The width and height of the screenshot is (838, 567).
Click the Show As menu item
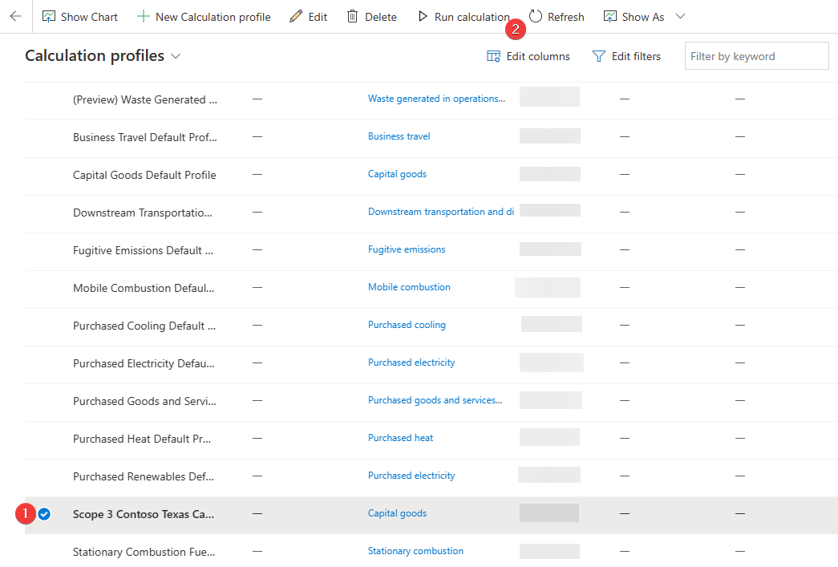click(x=634, y=16)
